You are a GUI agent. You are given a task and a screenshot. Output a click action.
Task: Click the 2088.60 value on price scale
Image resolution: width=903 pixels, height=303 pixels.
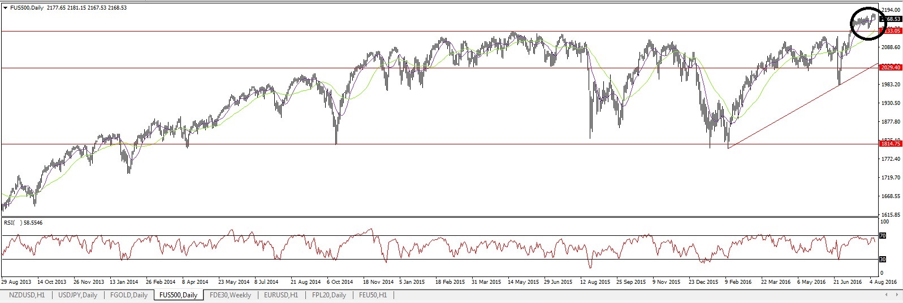[891, 47]
